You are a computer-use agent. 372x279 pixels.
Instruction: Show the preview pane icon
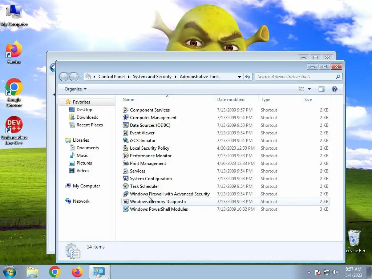[x=322, y=89]
